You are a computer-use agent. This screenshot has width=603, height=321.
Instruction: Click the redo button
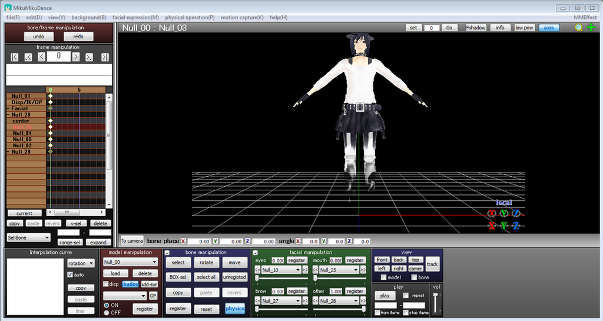(78, 37)
